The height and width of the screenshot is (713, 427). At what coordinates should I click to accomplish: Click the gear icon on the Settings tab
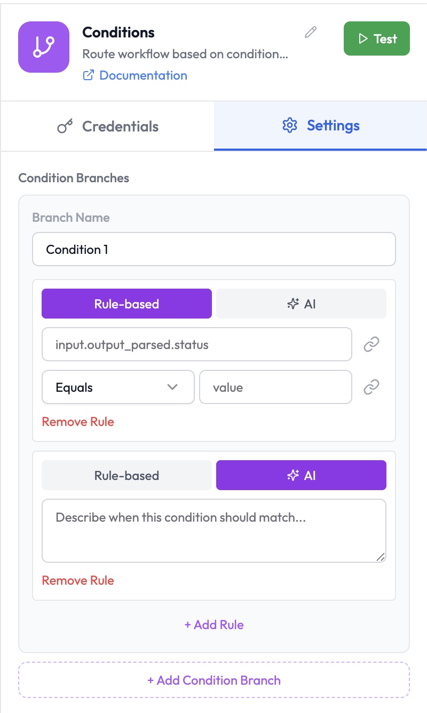click(289, 125)
